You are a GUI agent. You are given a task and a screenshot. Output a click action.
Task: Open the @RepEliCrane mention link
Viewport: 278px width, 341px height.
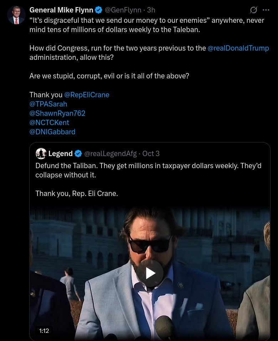(87, 95)
